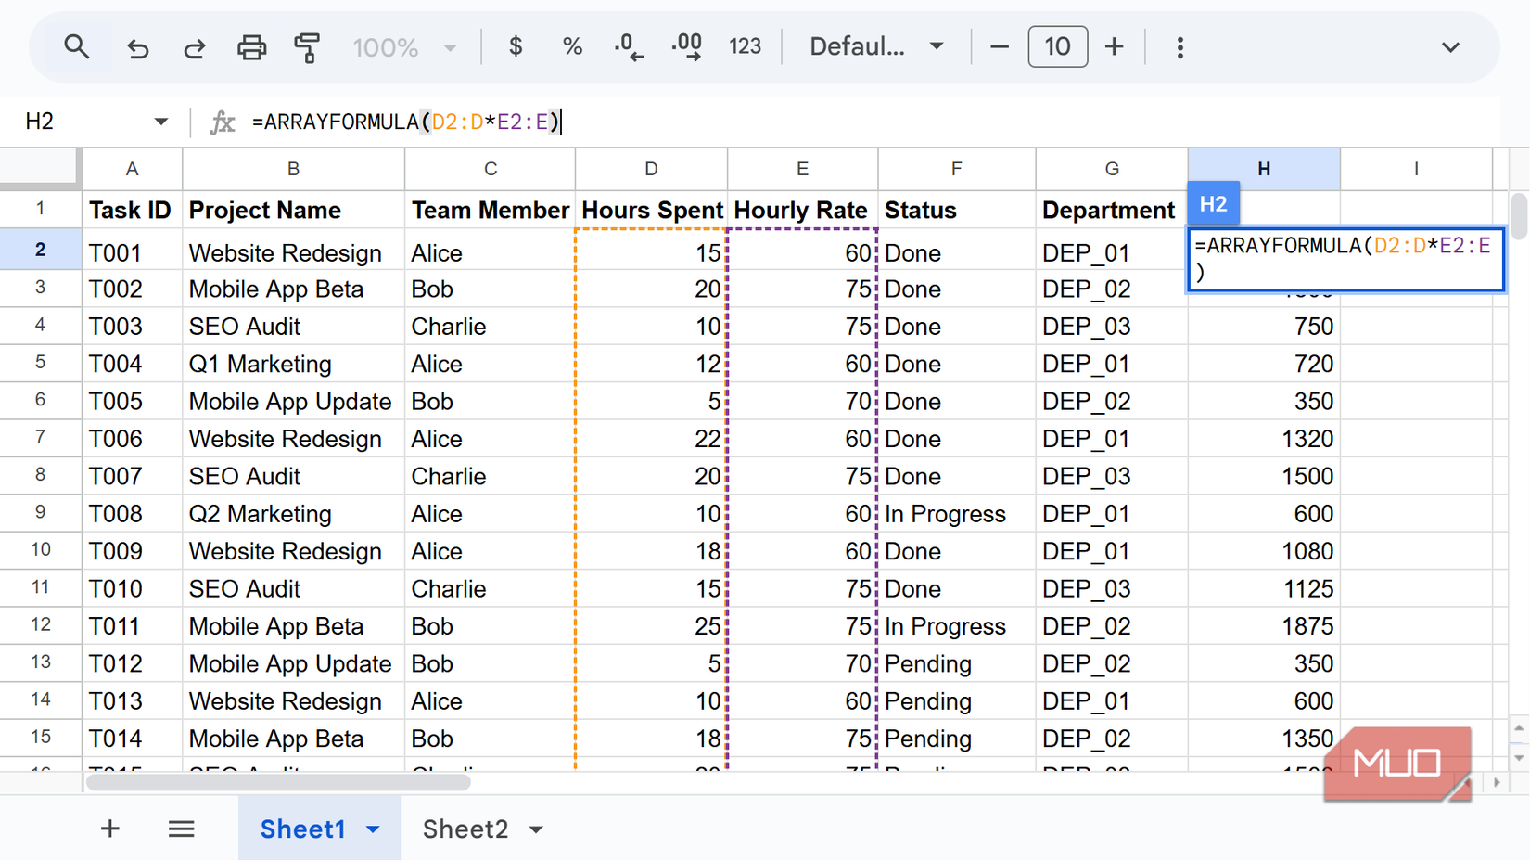Collapse the toolbar with the chevron
Image resolution: width=1530 pixels, height=861 pixels.
[x=1450, y=46]
